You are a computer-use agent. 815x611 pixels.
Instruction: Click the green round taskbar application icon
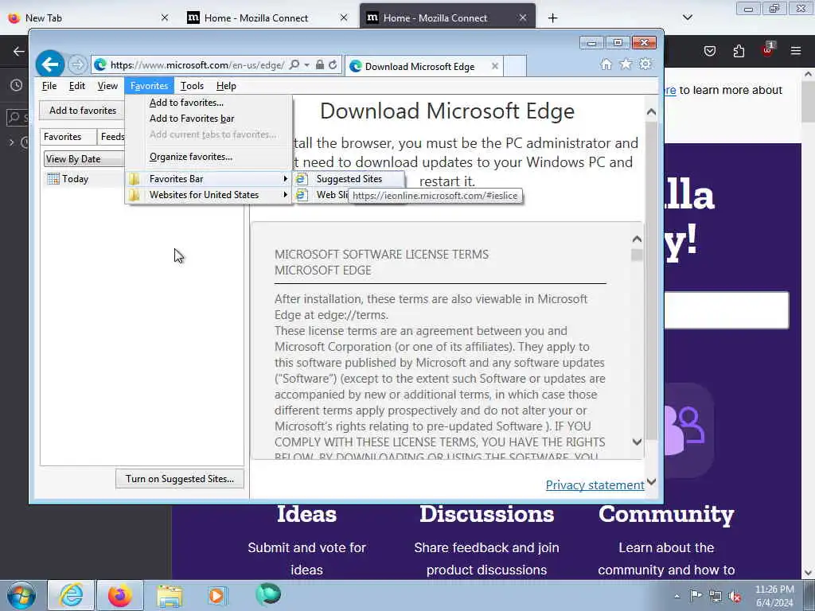[x=268, y=594]
